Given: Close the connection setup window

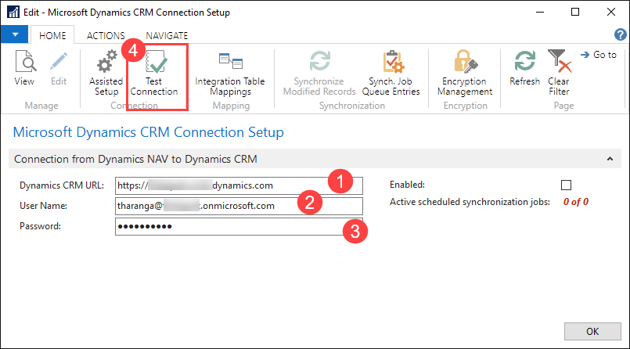Looking at the screenshot, I should click(611, 12).
